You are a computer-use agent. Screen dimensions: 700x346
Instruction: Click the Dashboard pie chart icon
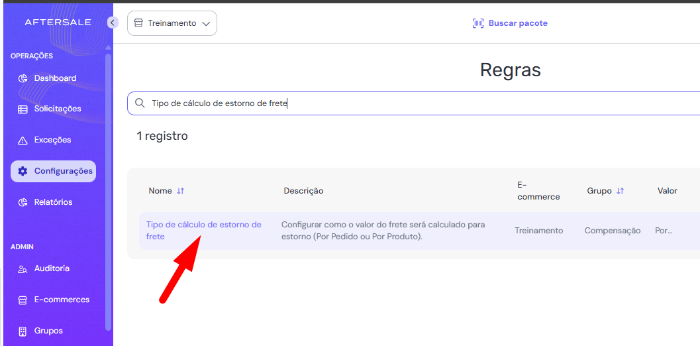[23, 78]
